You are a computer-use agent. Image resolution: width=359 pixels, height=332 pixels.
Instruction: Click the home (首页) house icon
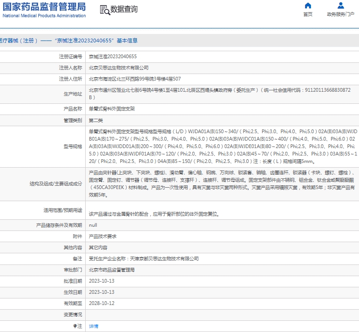tap(308, 5)
